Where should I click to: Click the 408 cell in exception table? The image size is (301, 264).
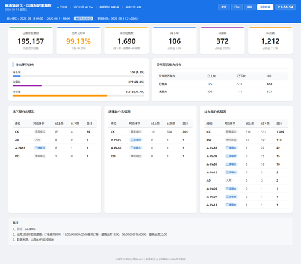tap(209, 92)
